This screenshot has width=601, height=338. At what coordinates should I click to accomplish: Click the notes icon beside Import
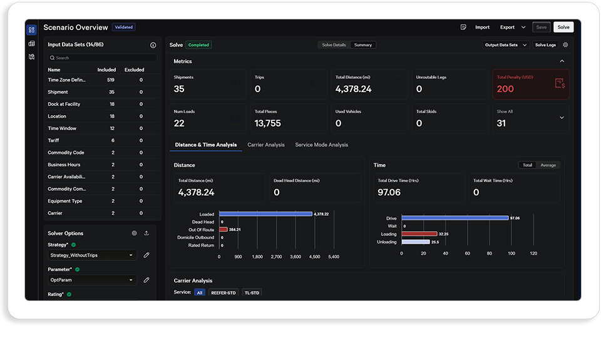pyautogui.click(x=463, y=27)
